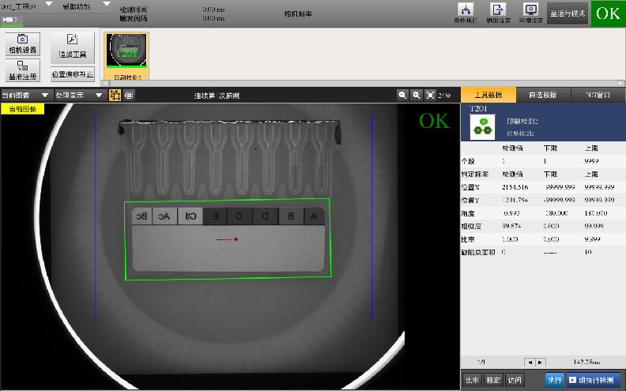The image size is (626, 391).
Task: Open 输出设定 output settings icon
Action: [x=498, y=13]
